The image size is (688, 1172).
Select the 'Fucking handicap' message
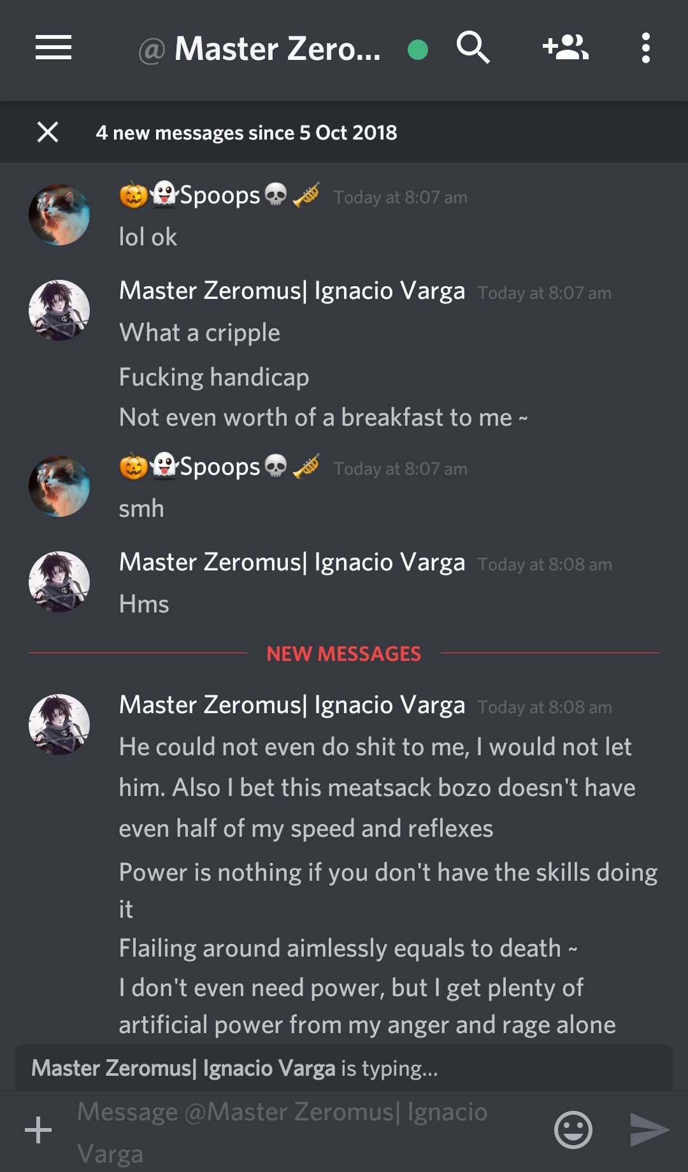coord(214,377)
